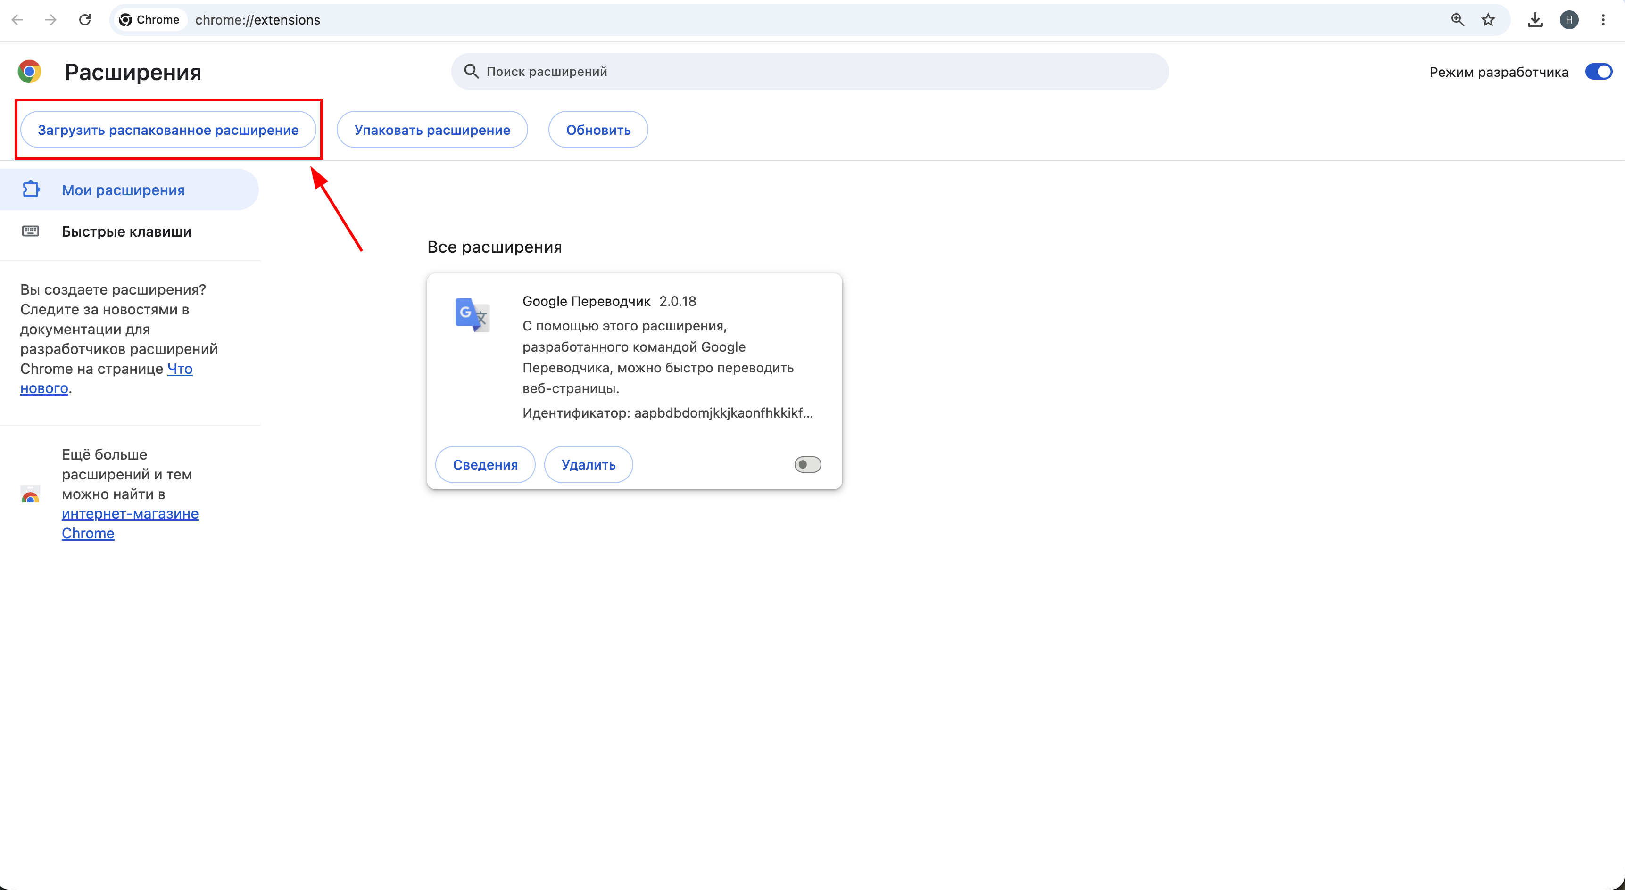Click the browser forward arrow
This screenshot has height=890, width=1625.
51,19
